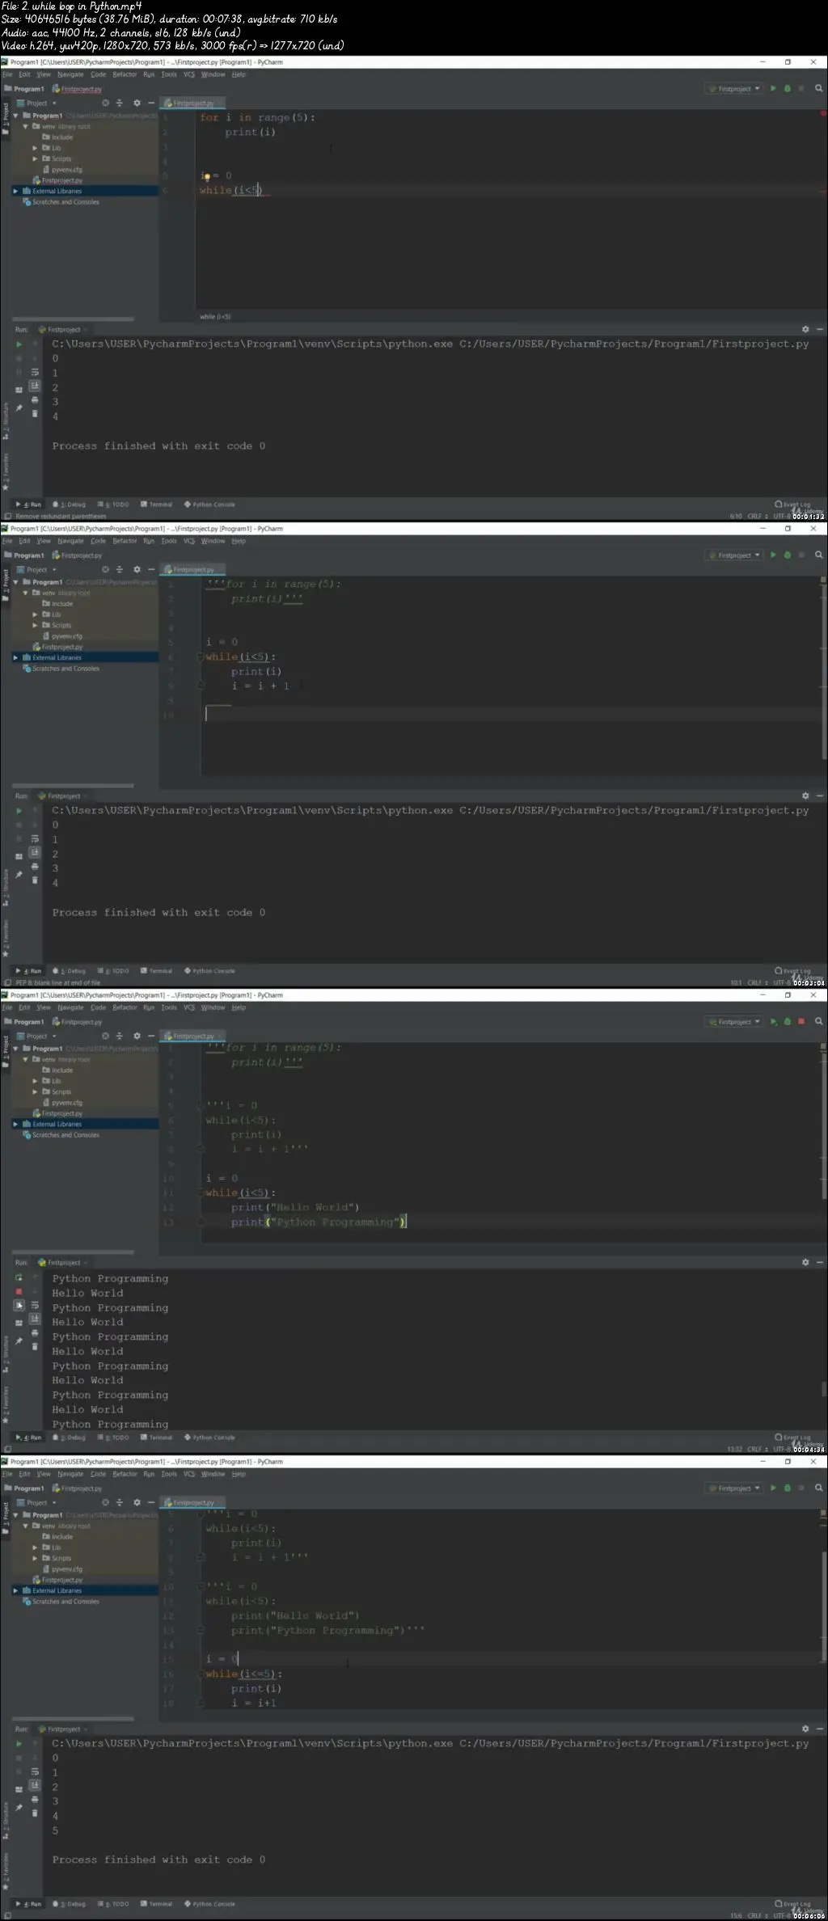Toggle scroll-to-end icon in fourth frame Run panel
The width and height of the screenshot is (828, 1921).
(x=35, y=1785)
